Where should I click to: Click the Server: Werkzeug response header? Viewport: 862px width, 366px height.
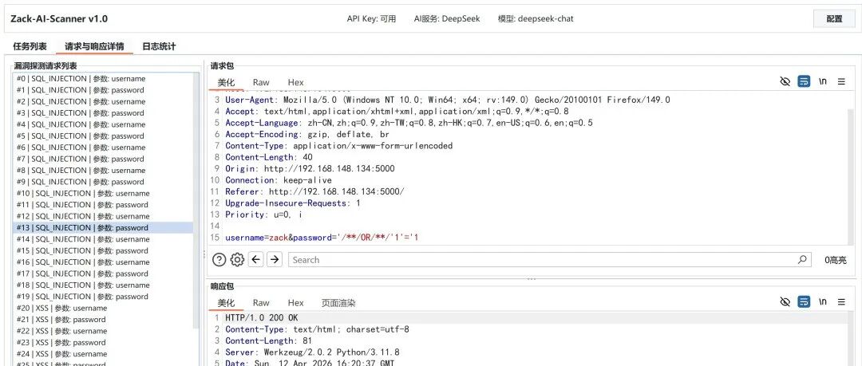pos(312,352)
